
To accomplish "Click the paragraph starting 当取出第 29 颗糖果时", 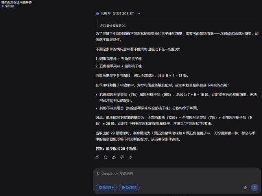I will point(175,136).
